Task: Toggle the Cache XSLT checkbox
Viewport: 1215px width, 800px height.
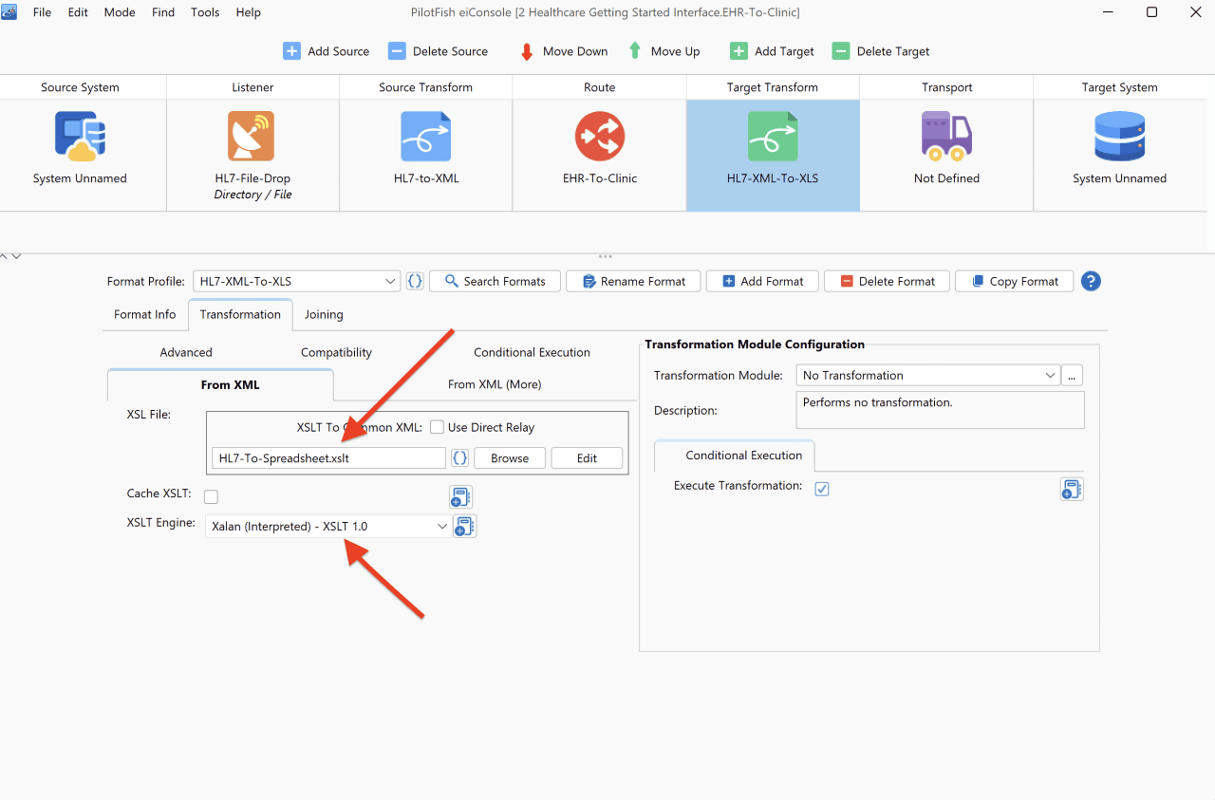Action: [x=211, y=496]
